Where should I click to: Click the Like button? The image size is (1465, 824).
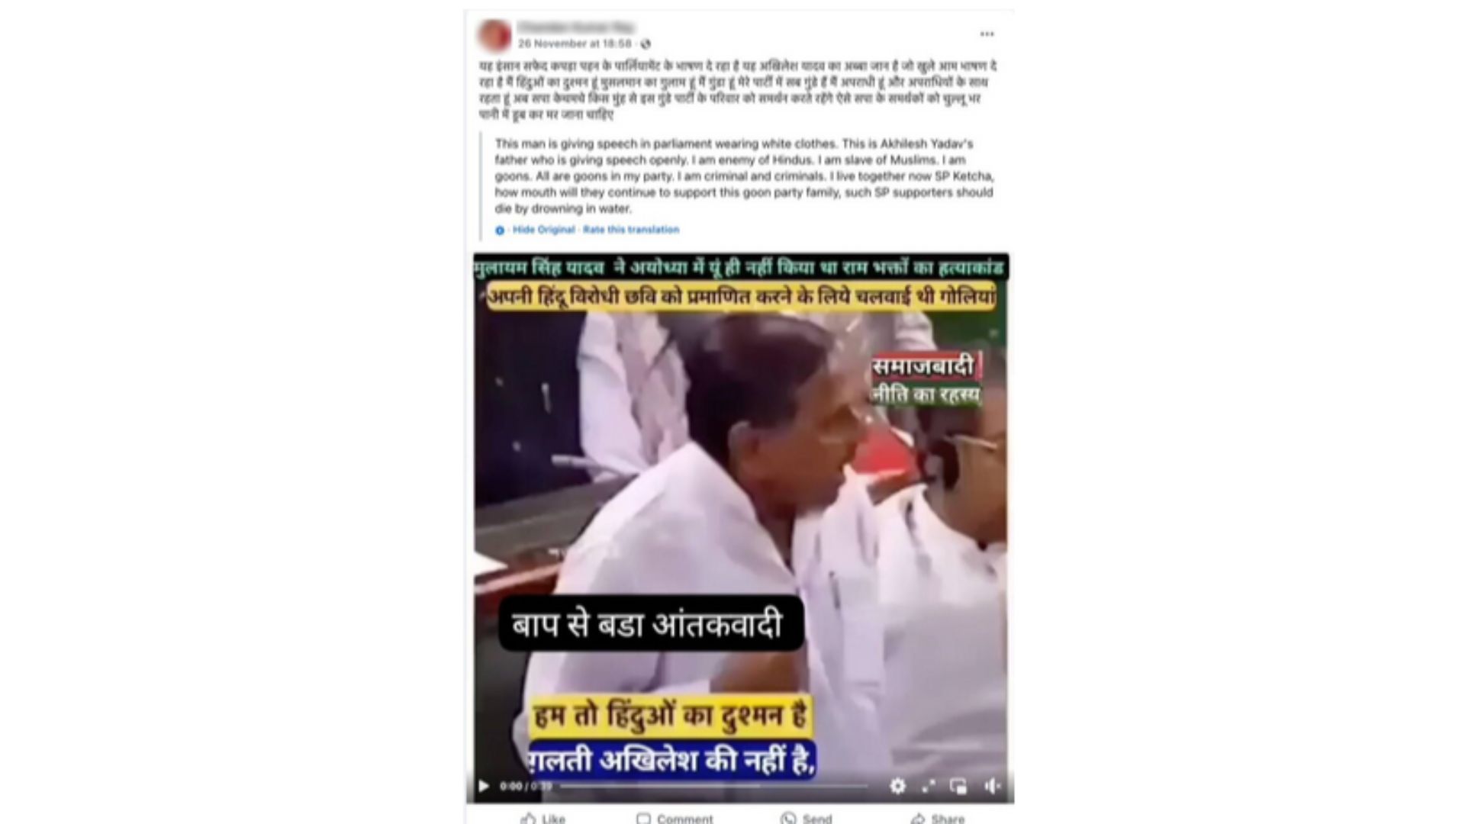pyautogui.click(x=543, y=818)
